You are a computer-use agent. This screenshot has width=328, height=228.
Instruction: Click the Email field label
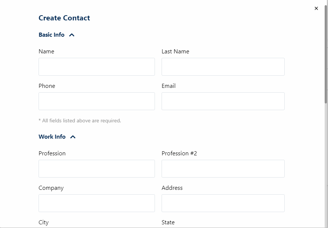(169, 86)
